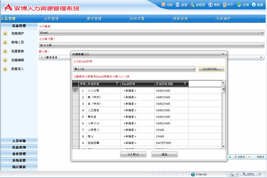The height and width of the screenshot is (178, 267).
Task: Expand the 系统设置 sidebar section
Action: (x=19, y=161)
